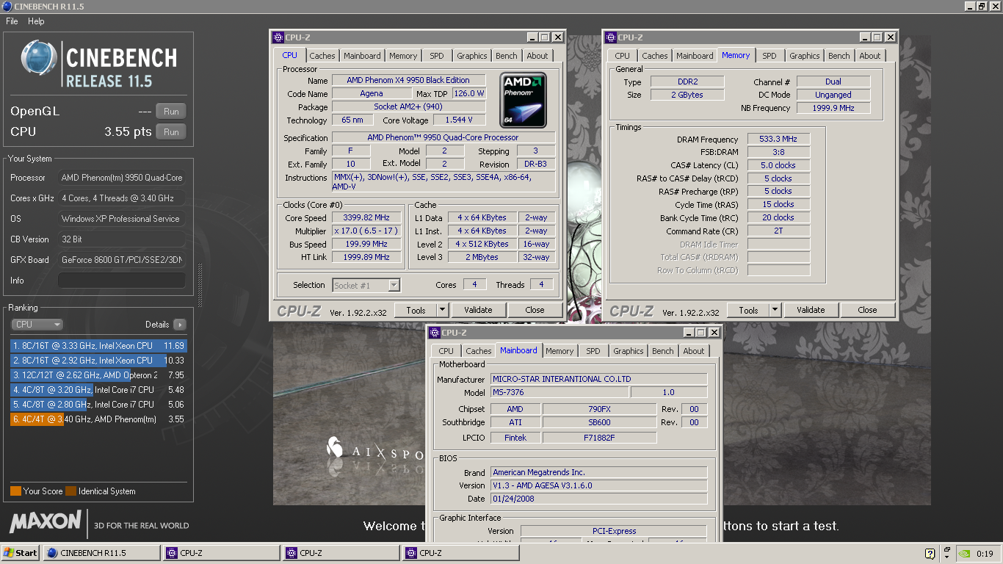Click Close button in CPU-Z Memory window
Viewport: 1003px width, 564px height.
(867, 310)
